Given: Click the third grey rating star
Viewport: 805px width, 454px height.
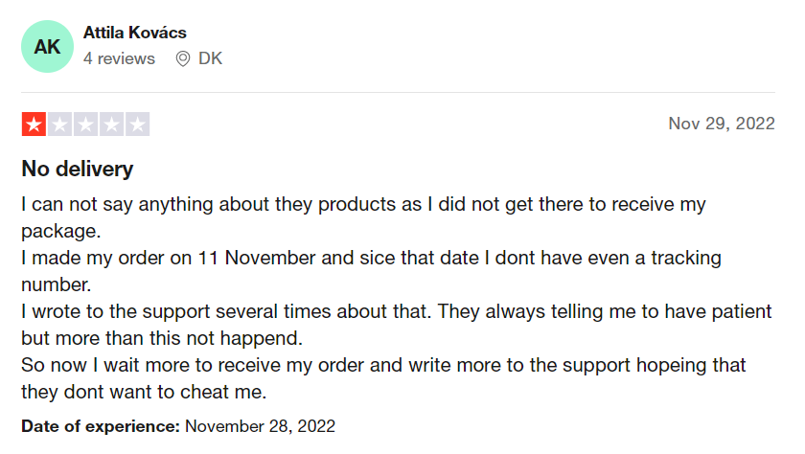Looking at the screenshot, I should [x=85, y=125].
